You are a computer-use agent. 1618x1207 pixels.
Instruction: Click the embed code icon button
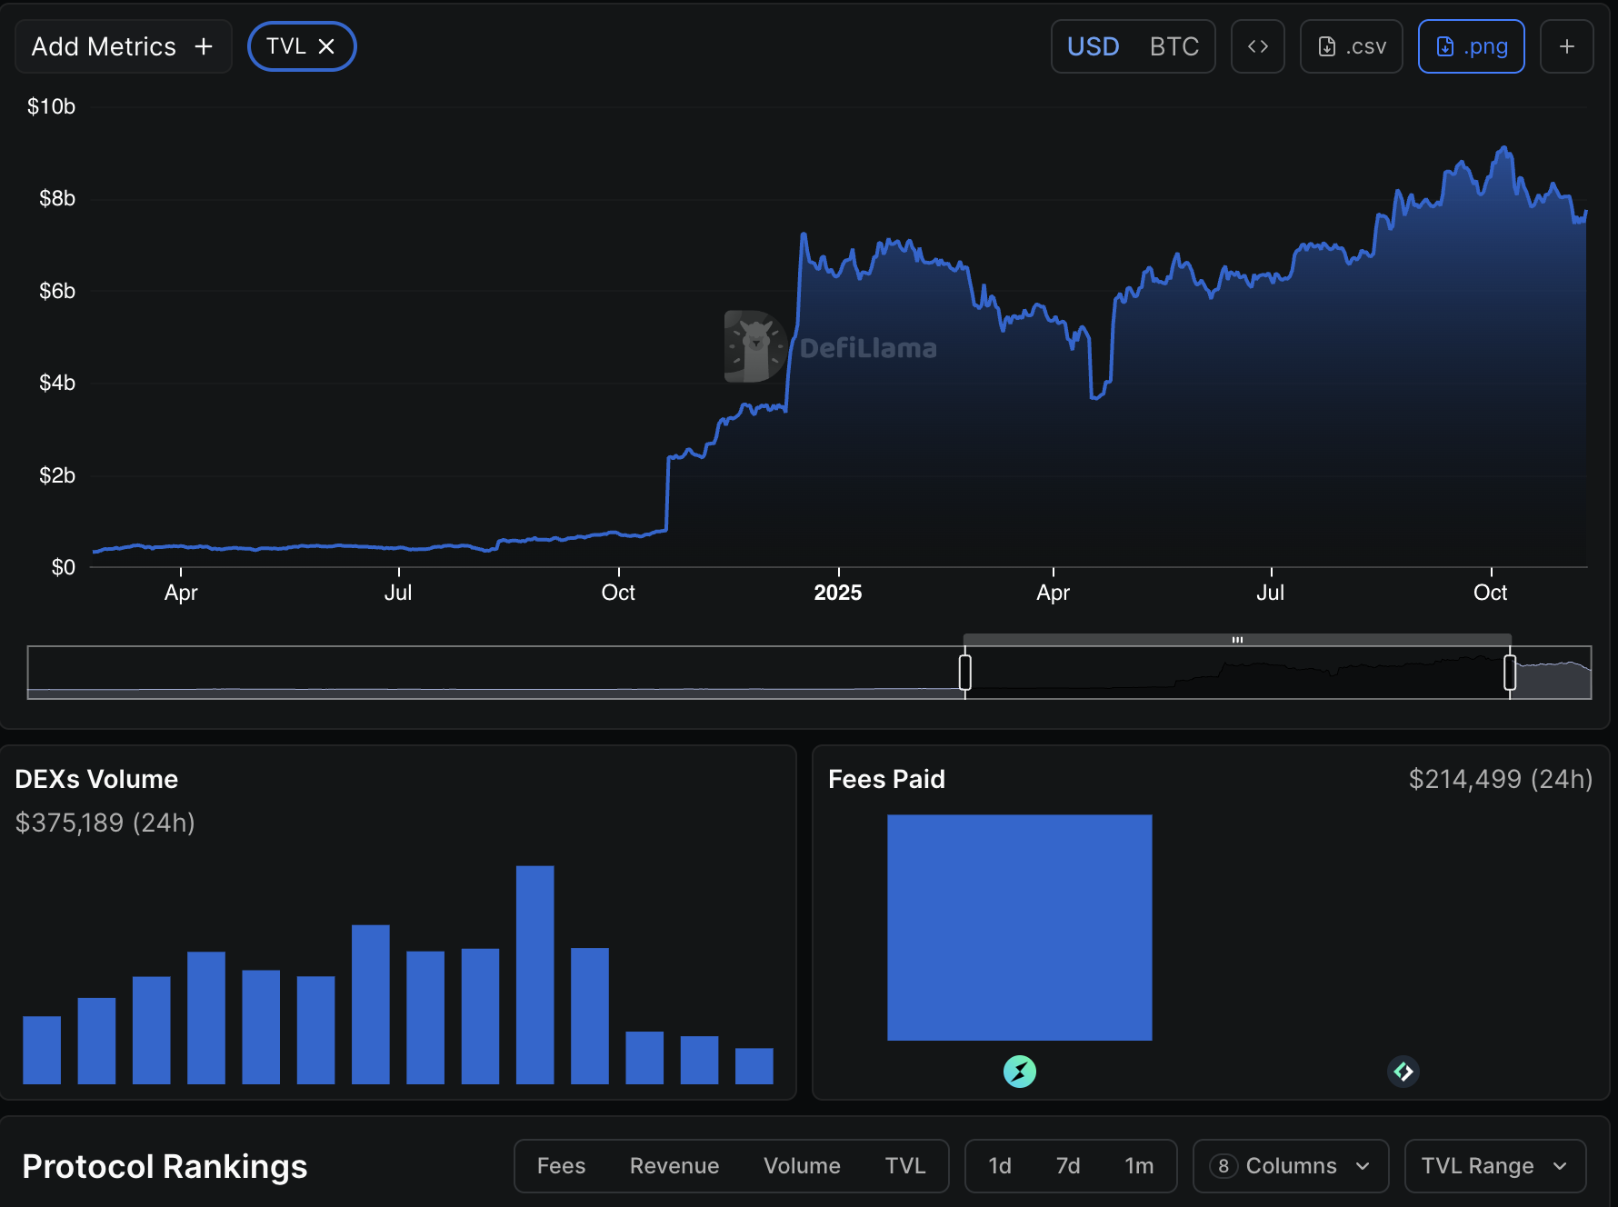(x=1257, y=46)
